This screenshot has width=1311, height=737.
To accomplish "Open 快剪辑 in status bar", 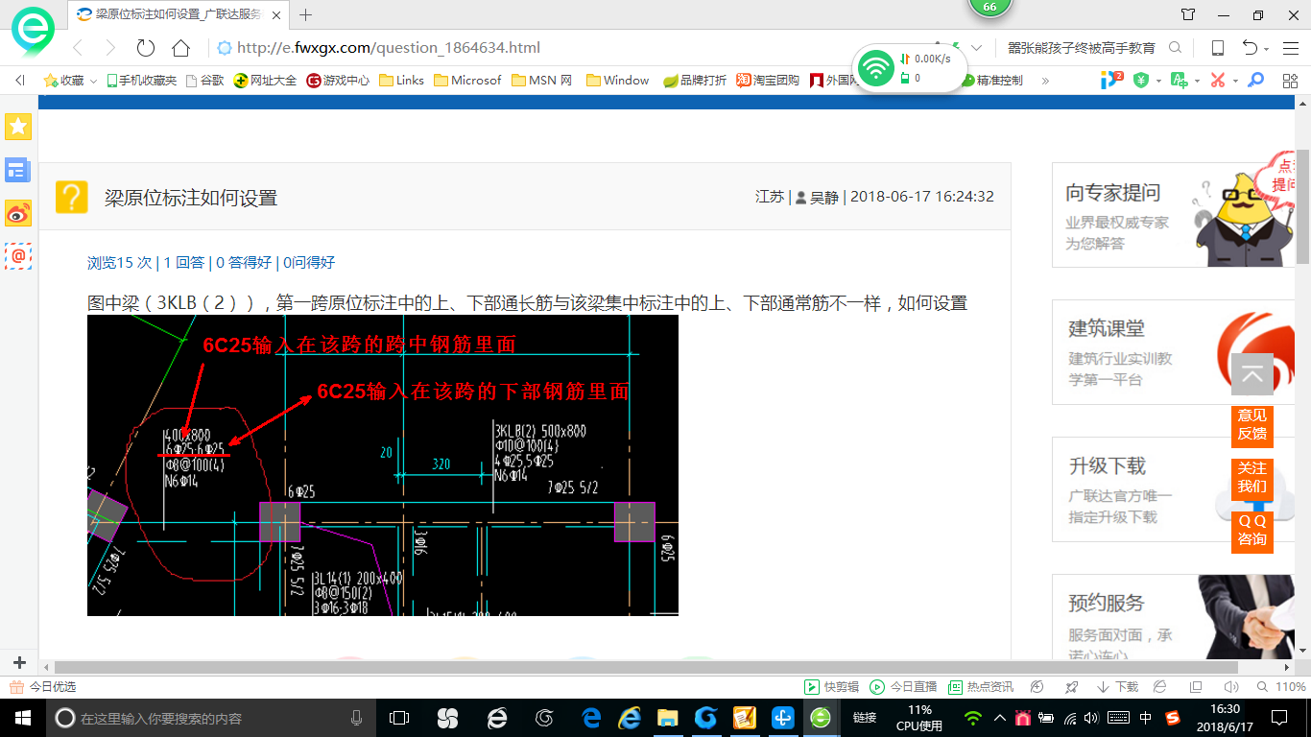I will tap(831, 687).
